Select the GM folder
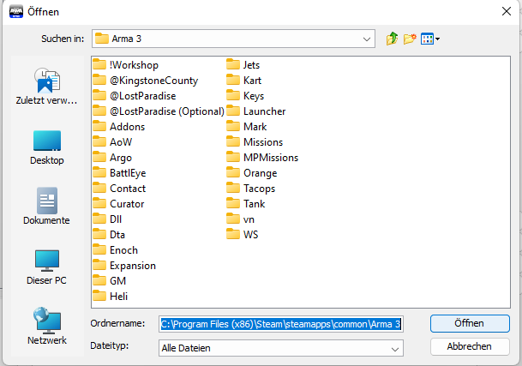Image resolution: width=522 pixels, height=366 pixels. point(110,281)
